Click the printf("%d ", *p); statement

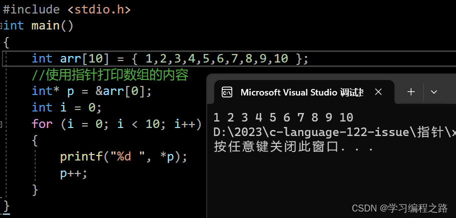point(124,157)
